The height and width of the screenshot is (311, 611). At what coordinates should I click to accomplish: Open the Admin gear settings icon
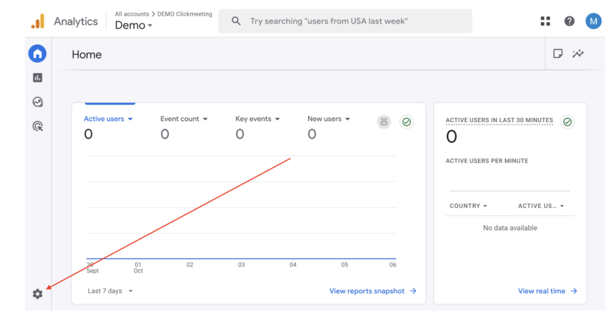coord(38,294)
